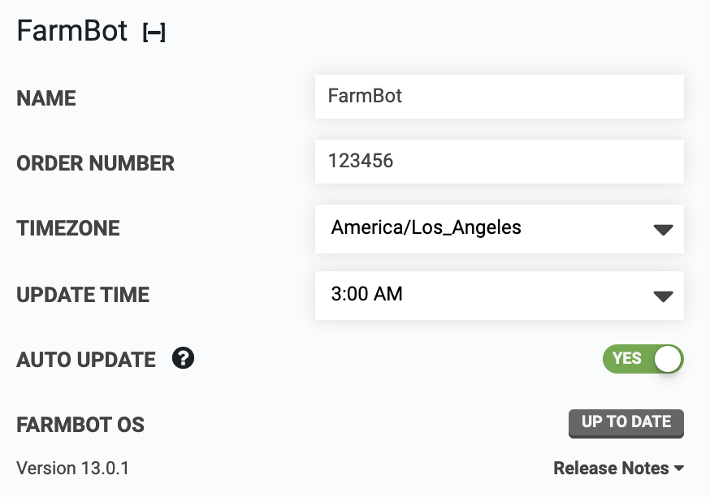Click the minus icon beside the FarmBot title

pos(155,31)
